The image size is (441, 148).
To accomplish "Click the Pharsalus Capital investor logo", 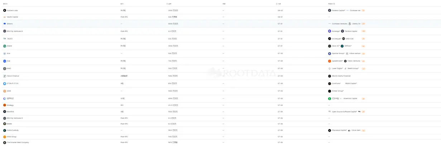I will pos(330,130).
